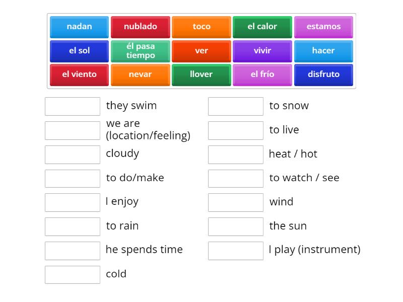Image resolution: width=403 pixels, height=302 pixels.
Task: Select the slot for 'I play (instrument)'
Action: [x=236, y=251]
